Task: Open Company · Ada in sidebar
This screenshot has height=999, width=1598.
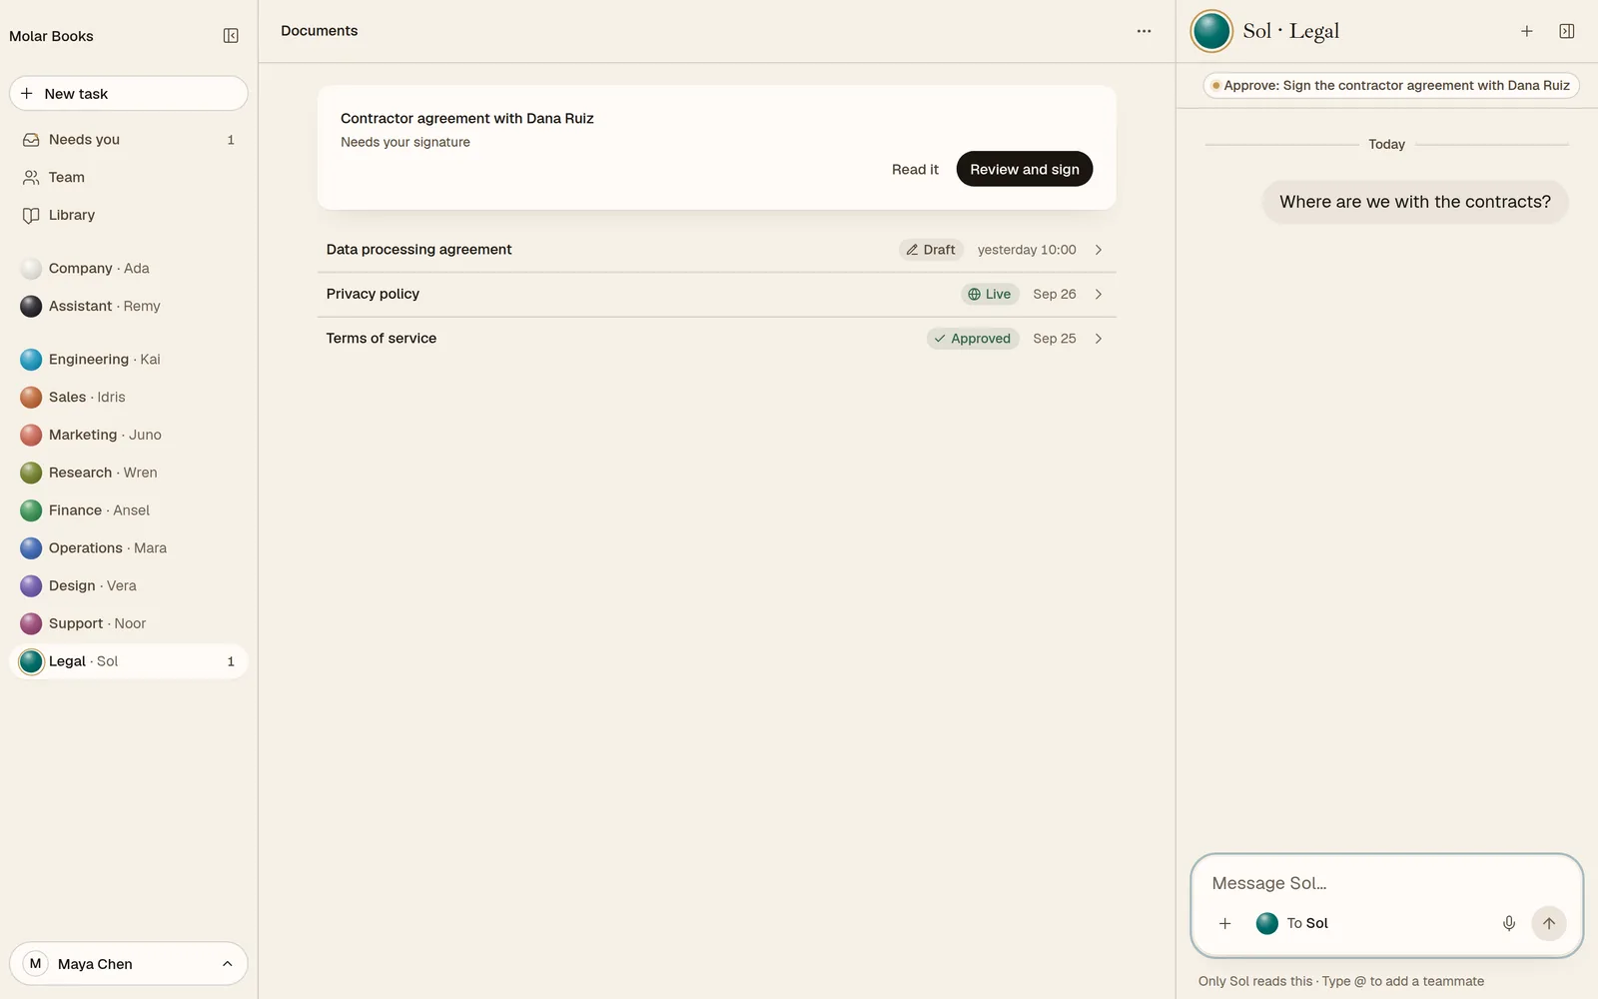Action: [x=129, y=269]
